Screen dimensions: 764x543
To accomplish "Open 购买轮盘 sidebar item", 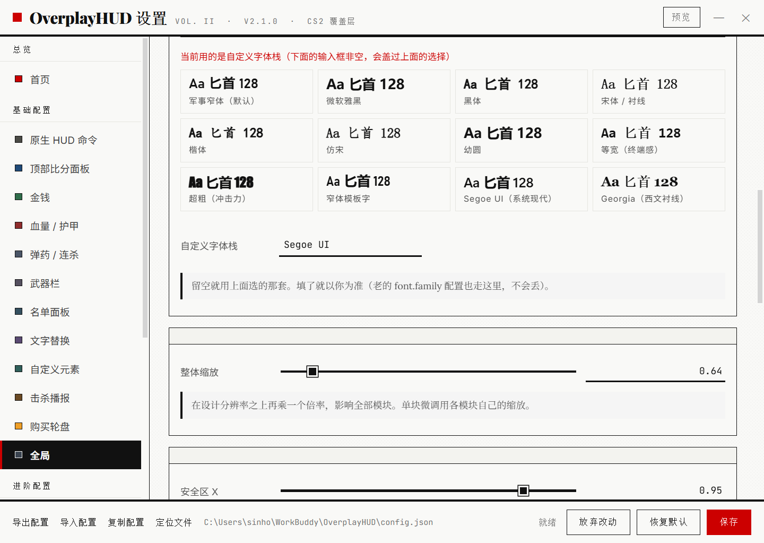I will (71, 427).
